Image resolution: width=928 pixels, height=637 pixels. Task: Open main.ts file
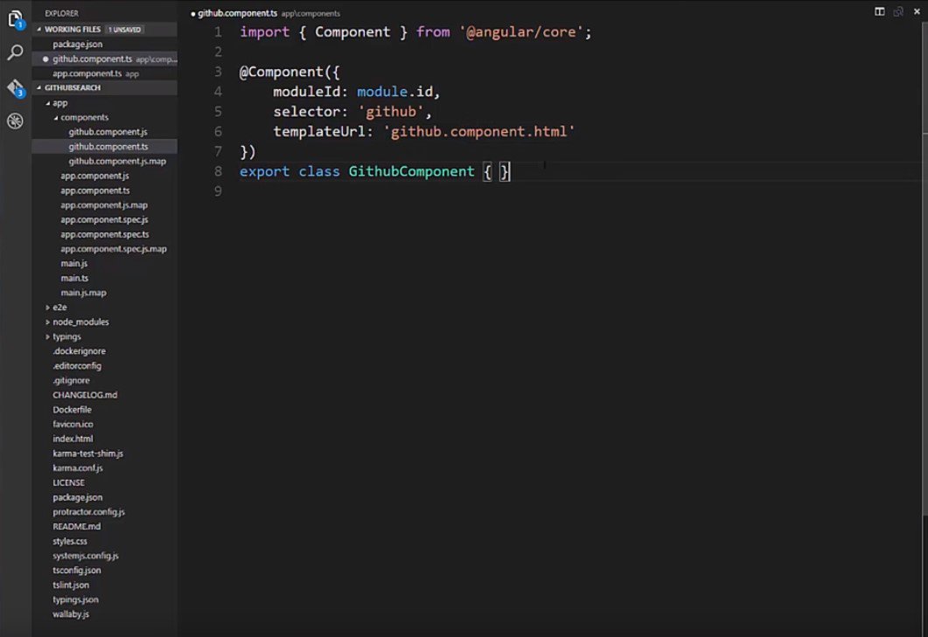point(74,278)
